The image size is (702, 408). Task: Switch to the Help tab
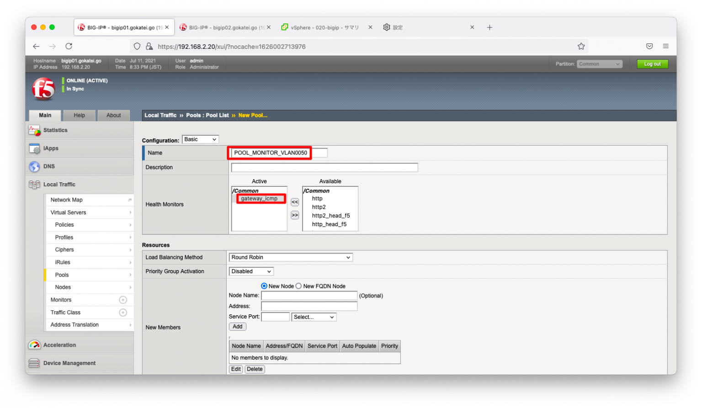[79, 116]
